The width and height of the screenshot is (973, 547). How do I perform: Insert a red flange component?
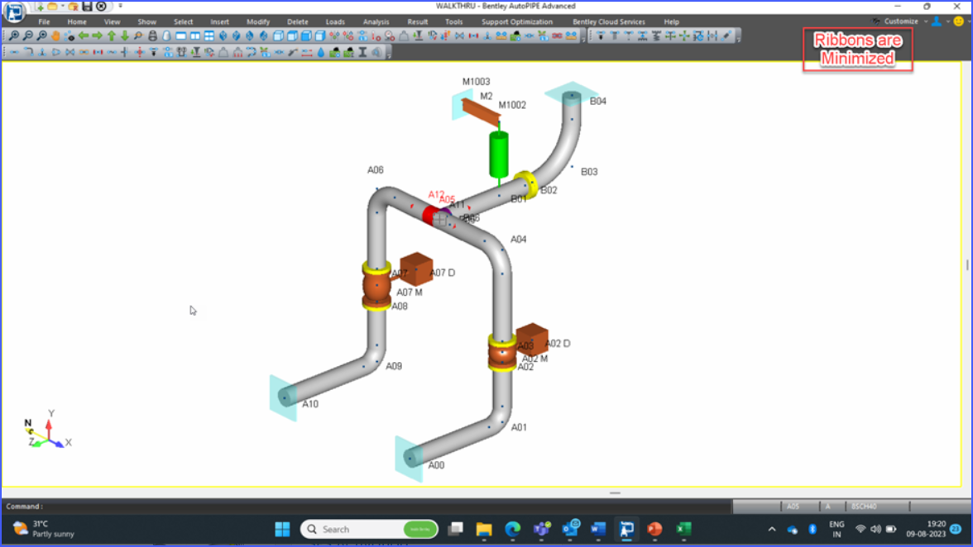[98, 52]
